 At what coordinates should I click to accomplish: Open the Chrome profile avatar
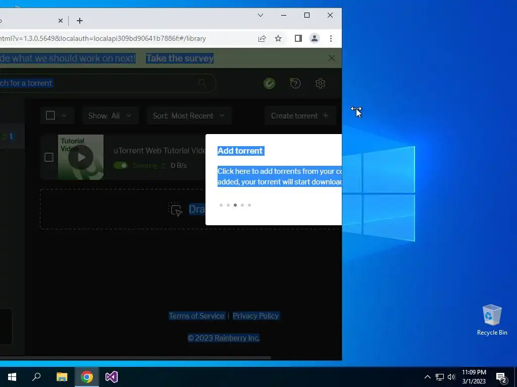click(x=315, y=38)
